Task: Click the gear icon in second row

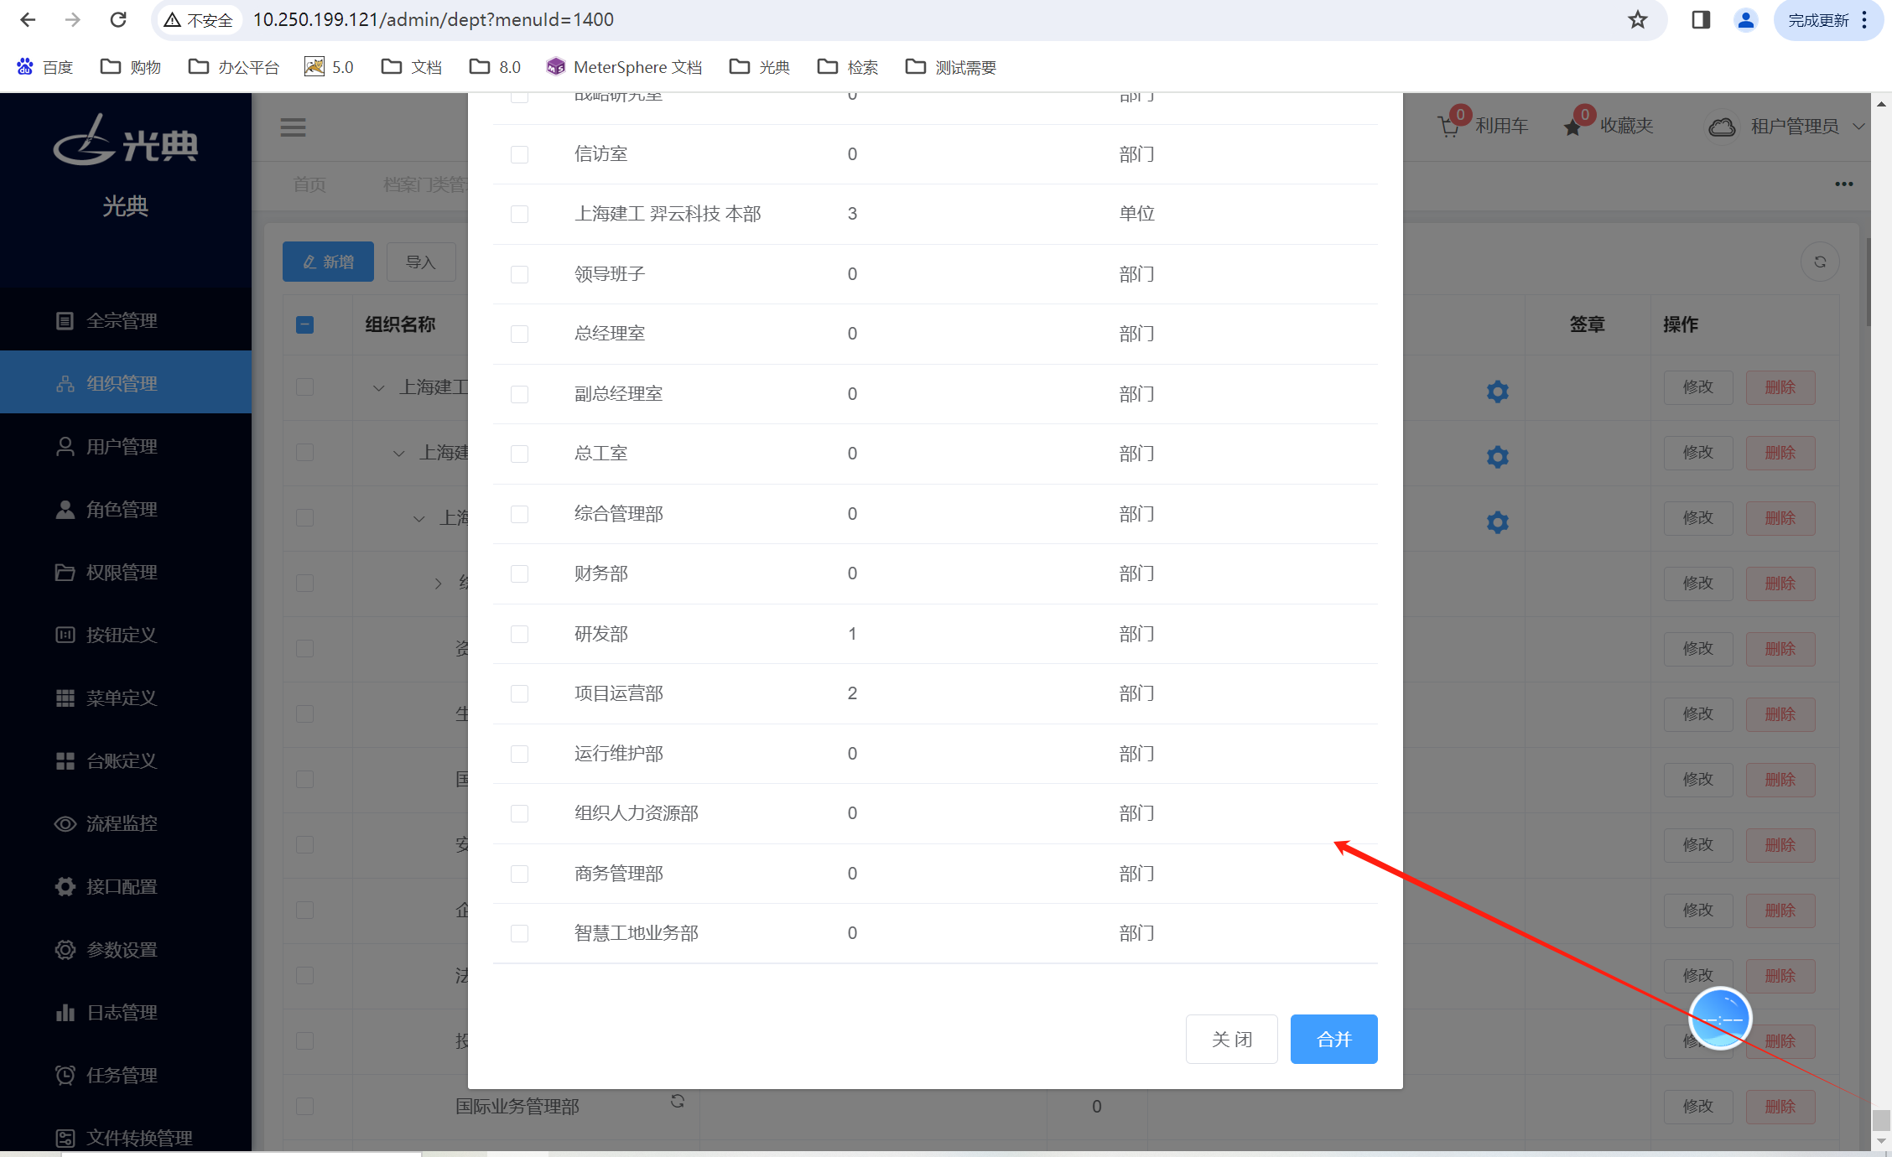Action: coord(1498,457)
